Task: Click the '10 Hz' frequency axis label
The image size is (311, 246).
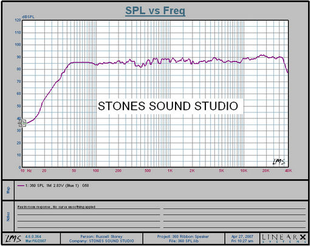Action: pos(26,171)
